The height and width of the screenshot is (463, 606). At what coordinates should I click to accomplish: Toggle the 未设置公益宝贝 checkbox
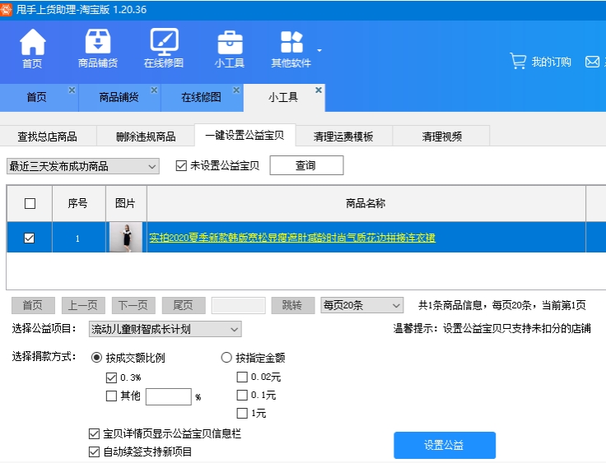pyautogui.click(x=181, y=166)
